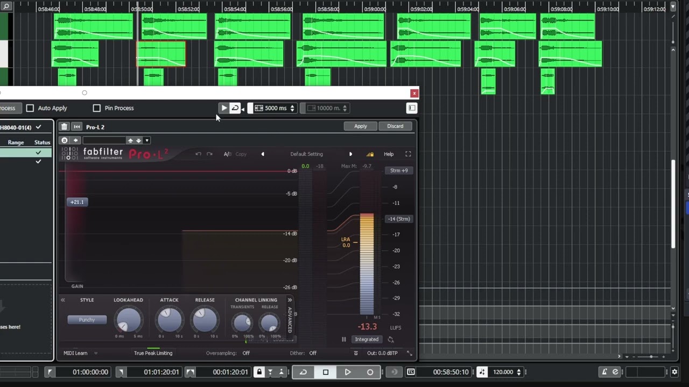Click the output level lock icon
This screenshot has height=387, width=689.
point(370,154)
